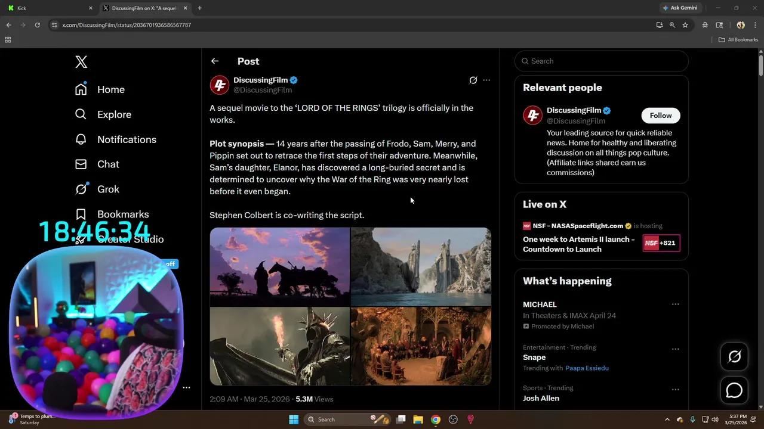Screen dimensions: 764x429
Task: Open floating chat messages button
Action: click(x=734, y=390)
